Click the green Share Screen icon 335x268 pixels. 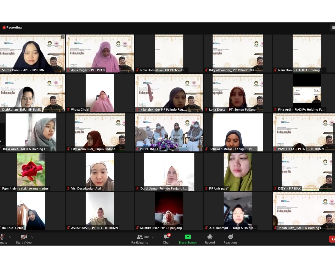click(x=188, y=237)
